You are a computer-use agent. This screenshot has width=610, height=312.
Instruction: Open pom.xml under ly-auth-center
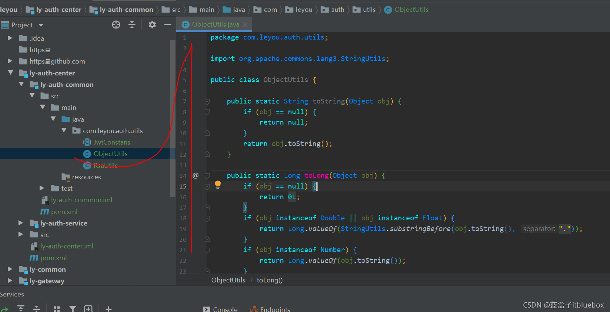[53, 258]
